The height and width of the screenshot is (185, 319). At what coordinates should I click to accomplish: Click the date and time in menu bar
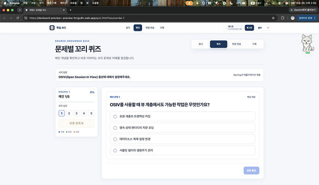click(x=303, y=3)
